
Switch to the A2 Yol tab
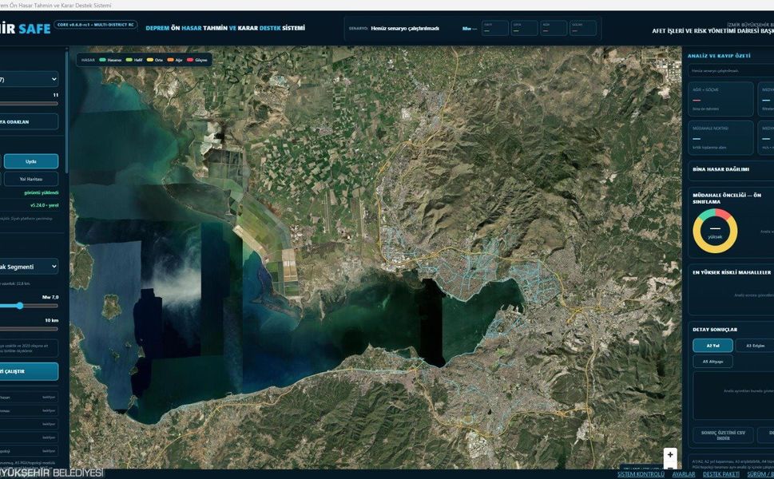(x=712, y=346)
